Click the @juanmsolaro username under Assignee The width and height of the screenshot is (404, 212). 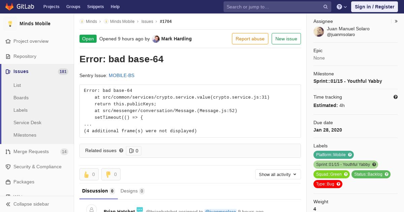pos(341,35)
